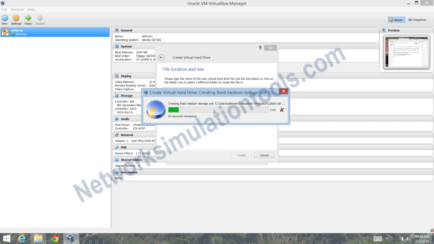Open the Help menu
This screenshot has height=244, width=434.
click(31, 10)
